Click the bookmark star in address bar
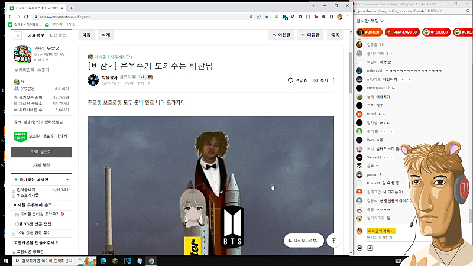The image size is (473, 266). [267, 17]
